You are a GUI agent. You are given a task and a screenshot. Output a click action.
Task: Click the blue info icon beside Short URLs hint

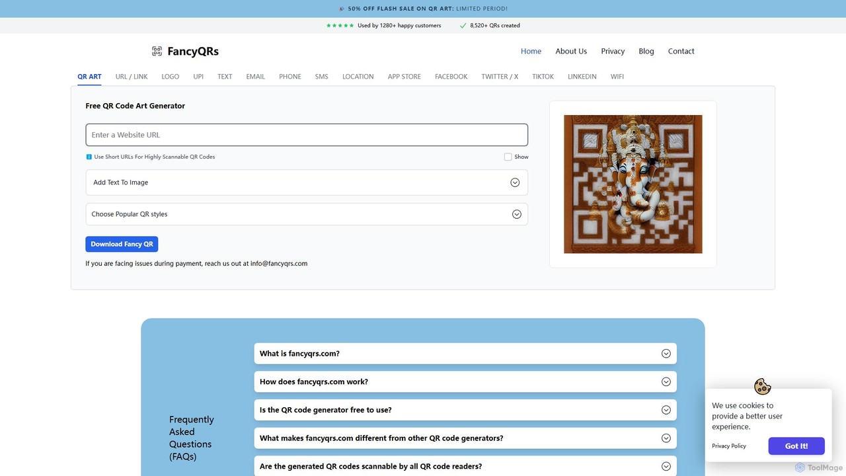click(89, 157)
